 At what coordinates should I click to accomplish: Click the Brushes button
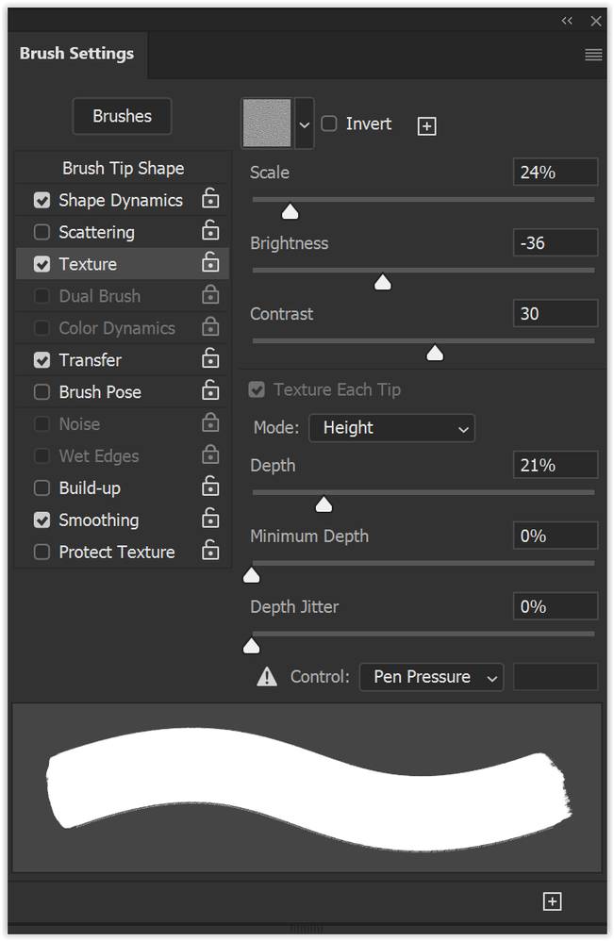point(122,116)
